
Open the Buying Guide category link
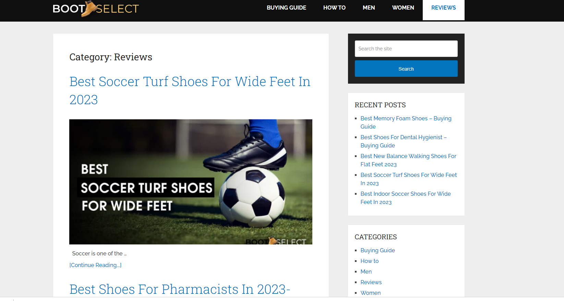pyautogui.click(x=377, y=250)
